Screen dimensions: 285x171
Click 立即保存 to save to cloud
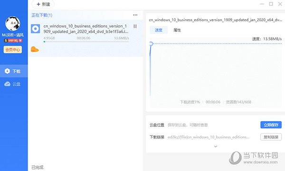tap(271, 125)
